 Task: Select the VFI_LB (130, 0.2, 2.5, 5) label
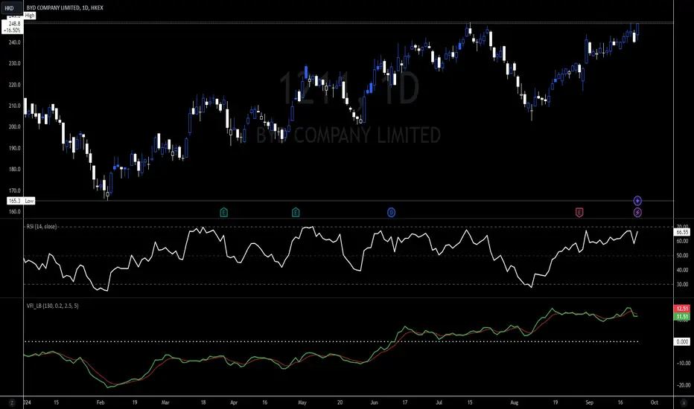52,306
